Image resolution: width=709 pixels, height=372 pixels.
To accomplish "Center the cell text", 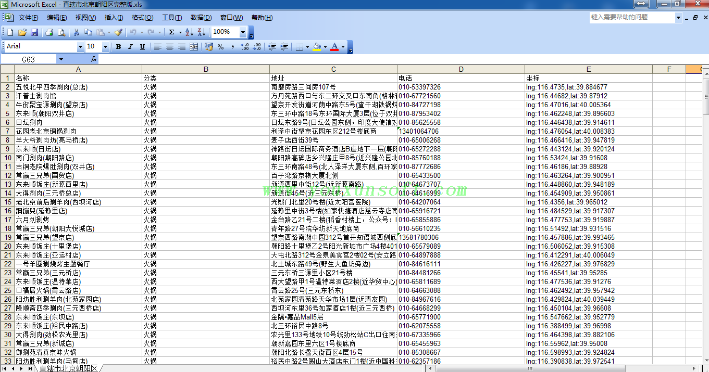I will [x=170, y=47].
